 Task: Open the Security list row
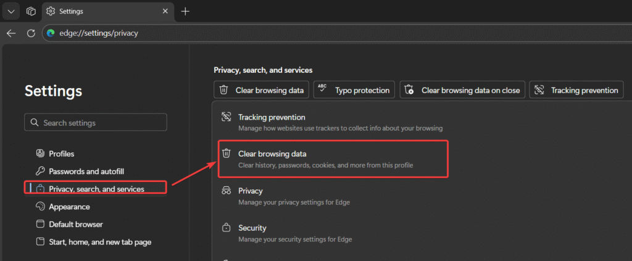(x=422, y=233)
